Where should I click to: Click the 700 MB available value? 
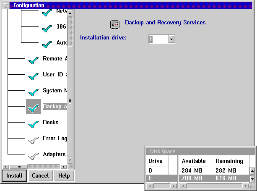(192, 178)
